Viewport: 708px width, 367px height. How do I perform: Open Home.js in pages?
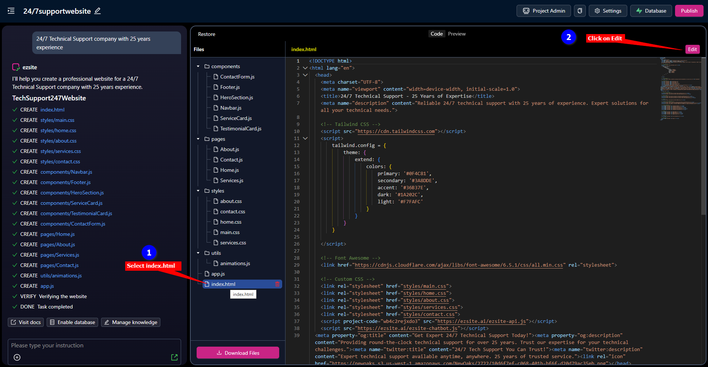coord(230,170)
